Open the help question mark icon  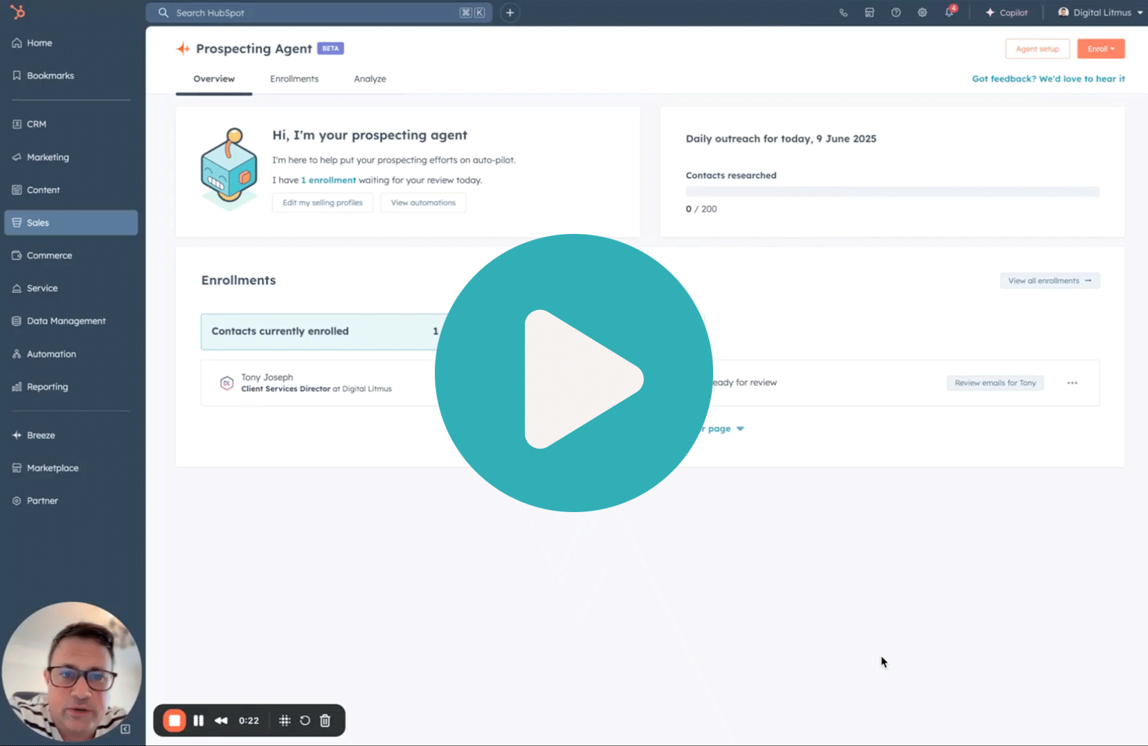[896, 12]
